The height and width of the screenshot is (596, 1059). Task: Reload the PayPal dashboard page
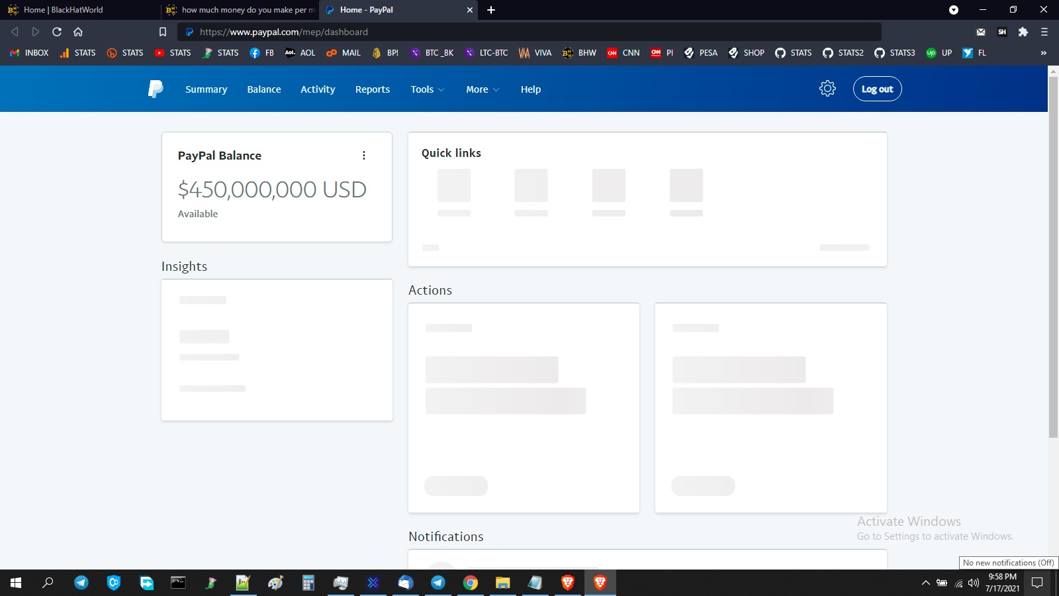(57, 32)
